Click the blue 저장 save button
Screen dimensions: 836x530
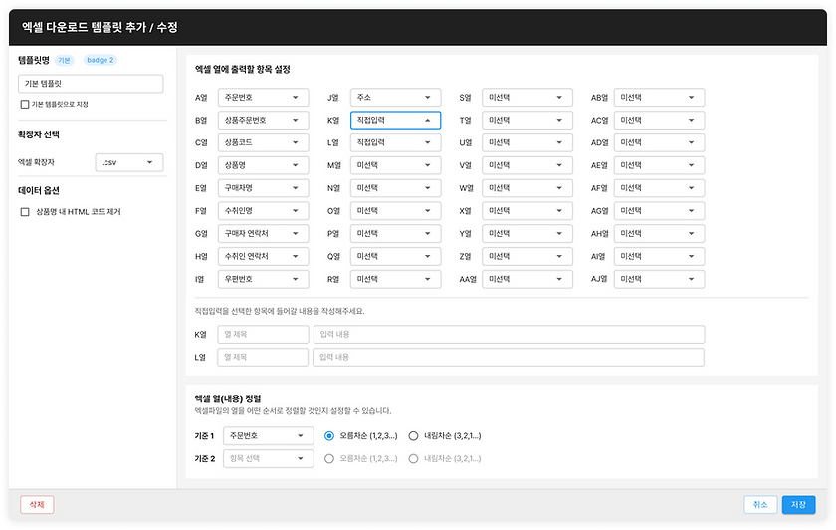point(798,505)
